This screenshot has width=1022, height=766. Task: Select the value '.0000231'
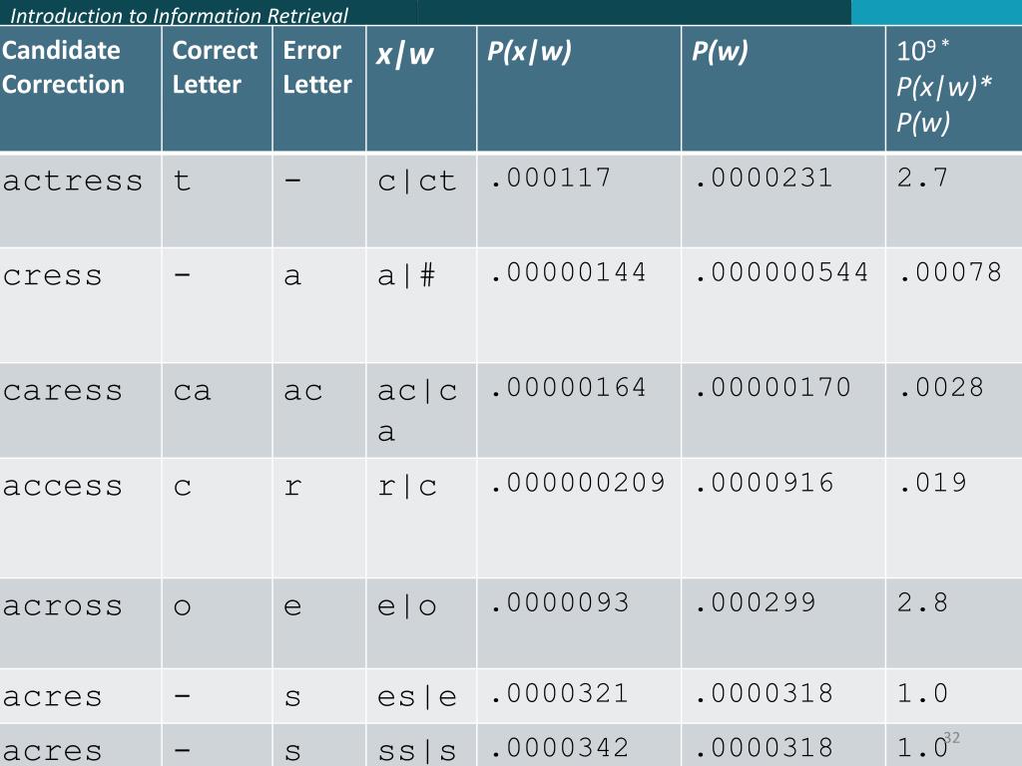click(764, 178)
